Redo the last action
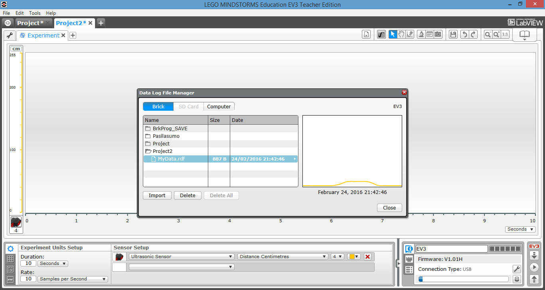The height and width of the screenshot is (290, 545). pyautogui.click(x=474, y=35)
